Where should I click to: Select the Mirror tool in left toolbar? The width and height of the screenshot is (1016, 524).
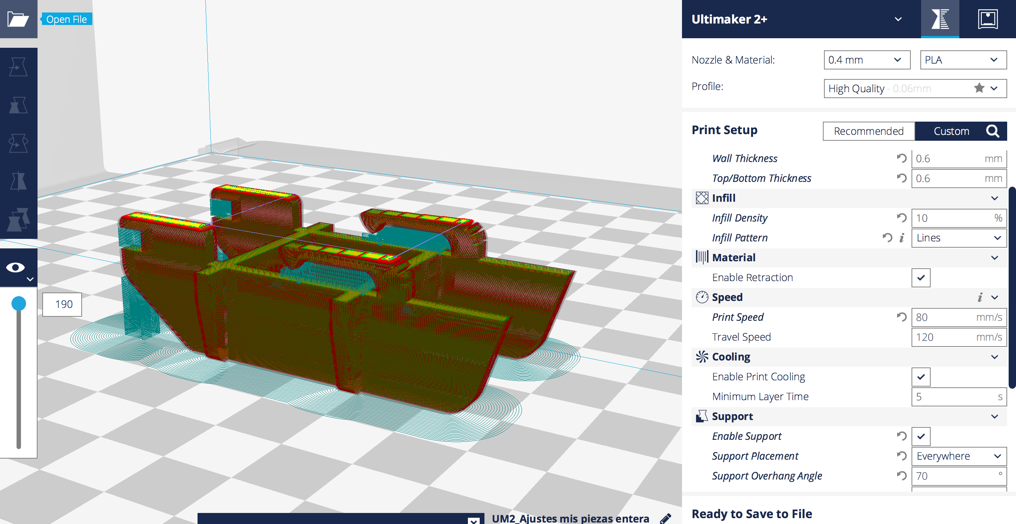(18, 181)
